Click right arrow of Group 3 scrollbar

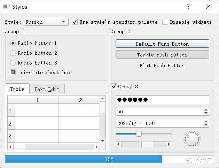[169, 144]
